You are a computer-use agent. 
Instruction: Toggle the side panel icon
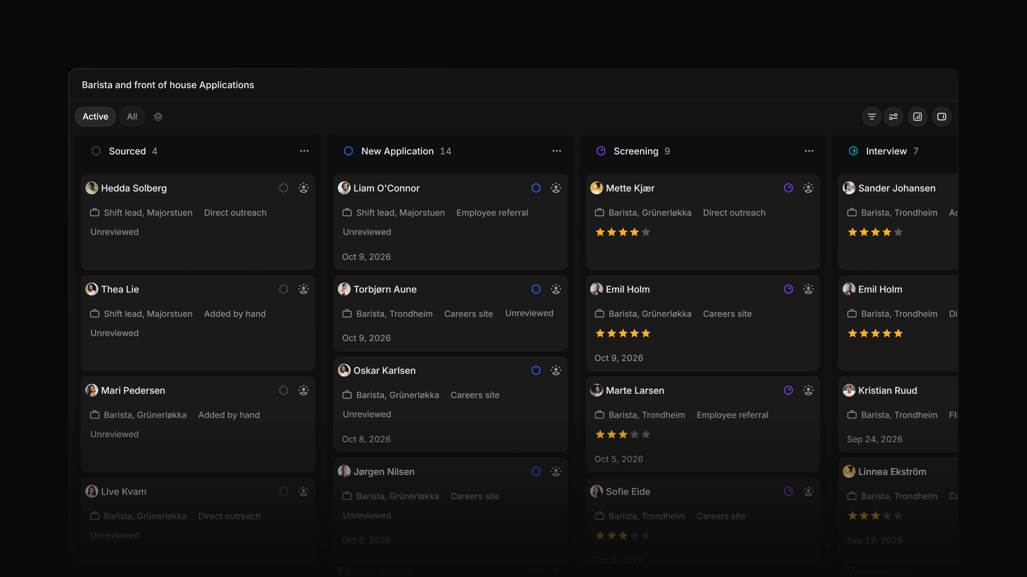pos(942,117)
